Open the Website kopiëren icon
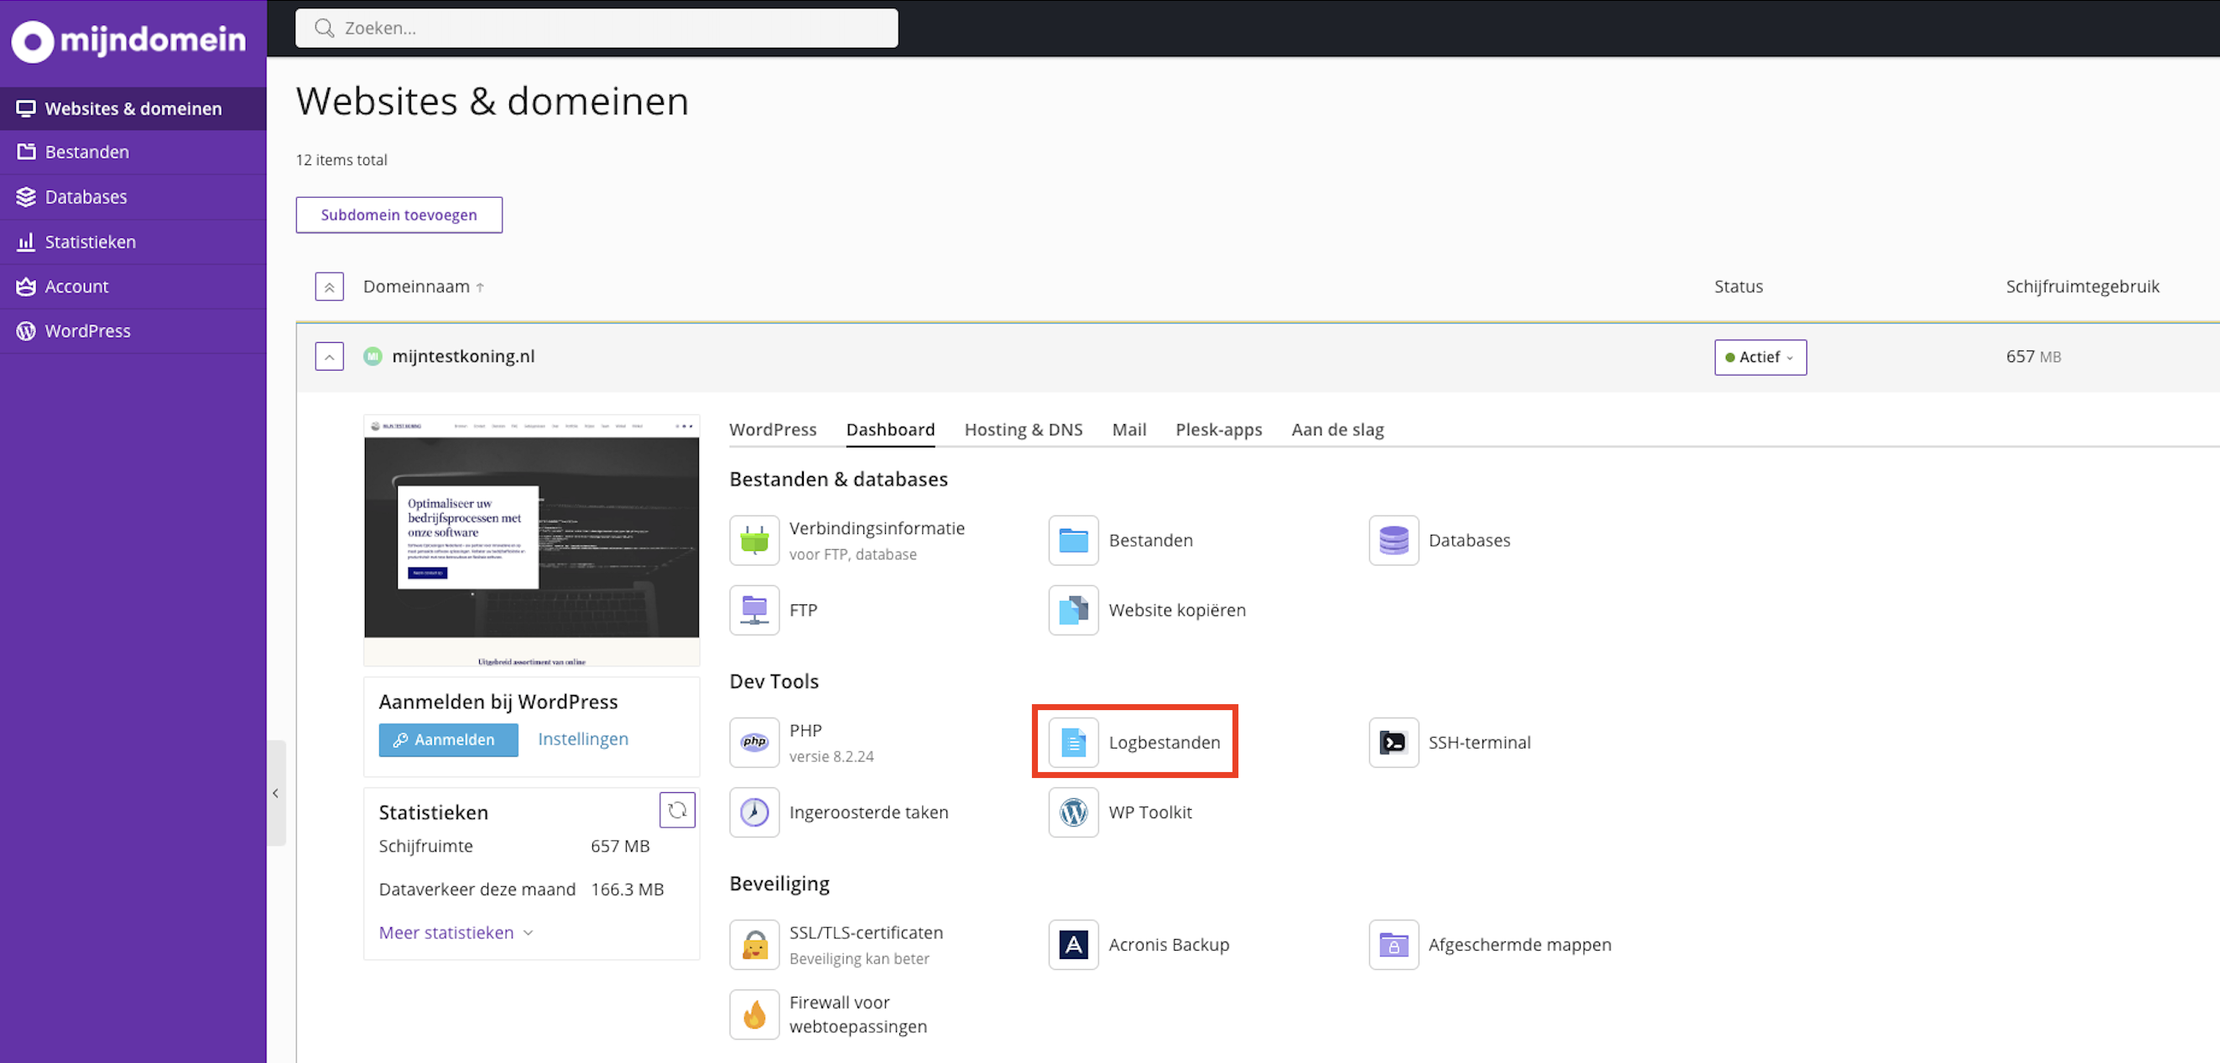 (x=1073, y=610)
